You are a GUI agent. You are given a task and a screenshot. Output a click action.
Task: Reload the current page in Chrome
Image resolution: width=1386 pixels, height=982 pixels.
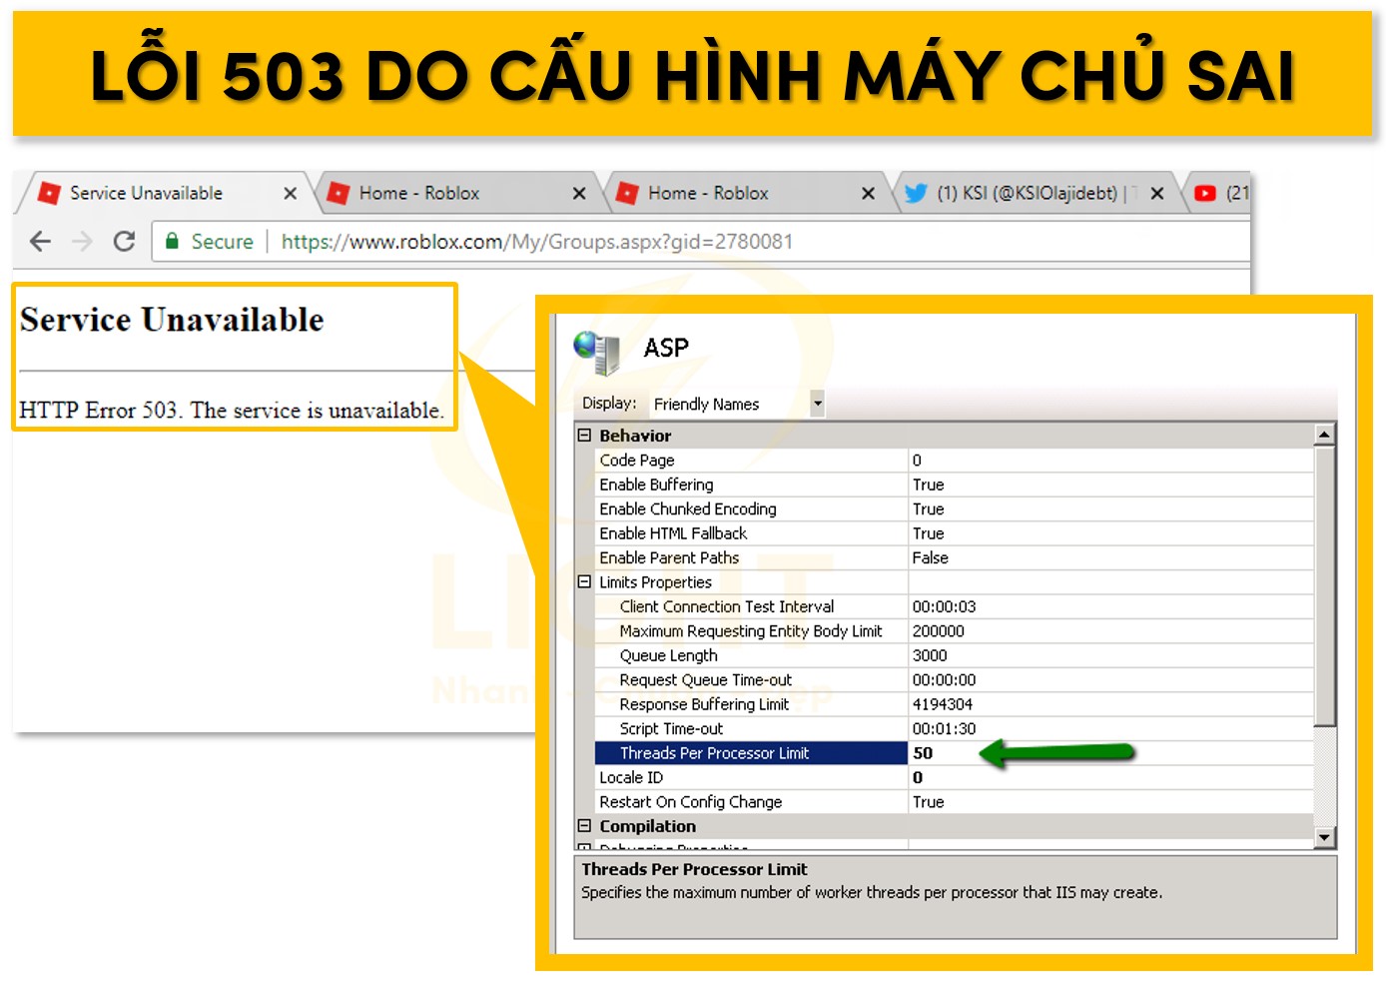coord(123,241)
